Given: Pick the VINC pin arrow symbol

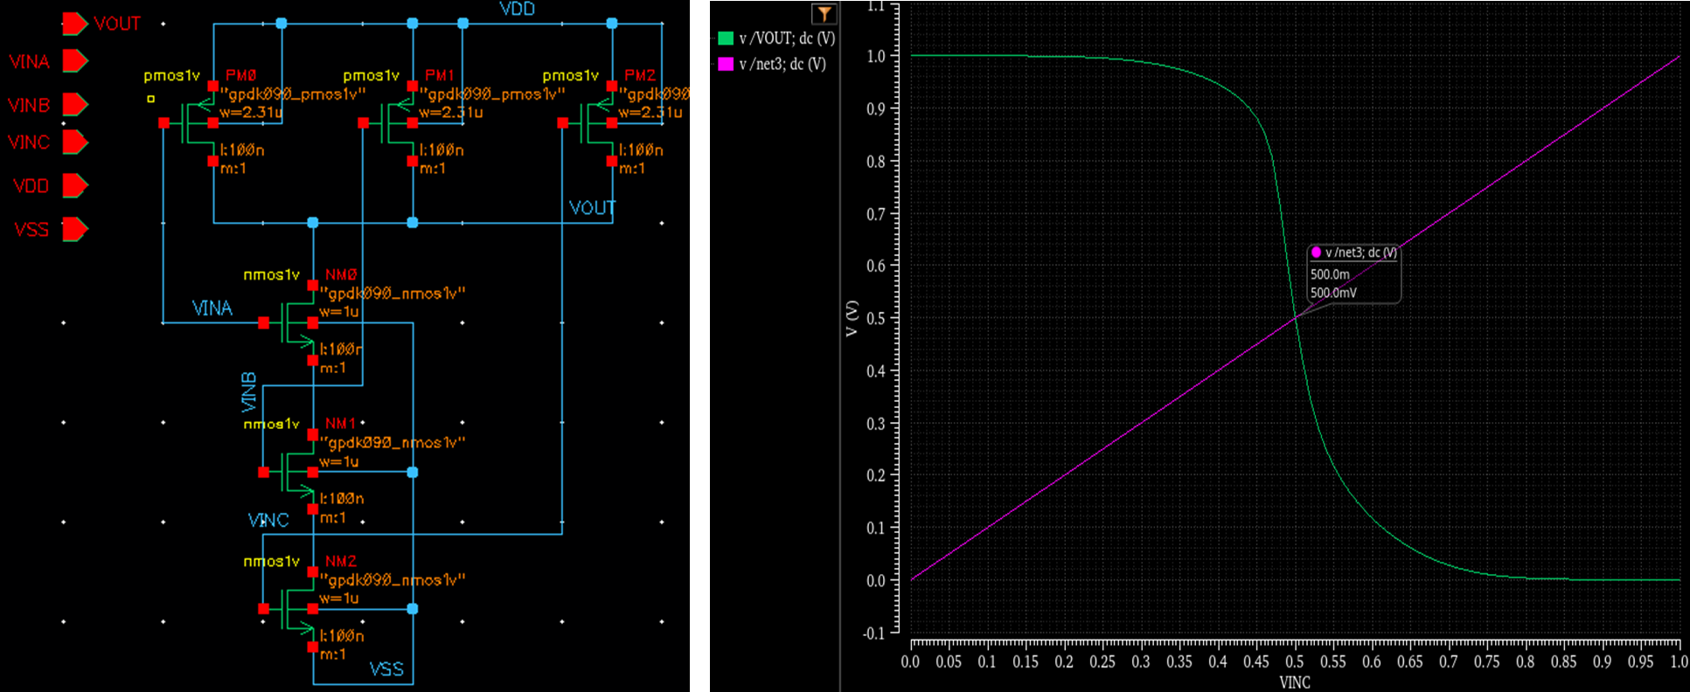Looking at the screenshot, I should (75, 142).
